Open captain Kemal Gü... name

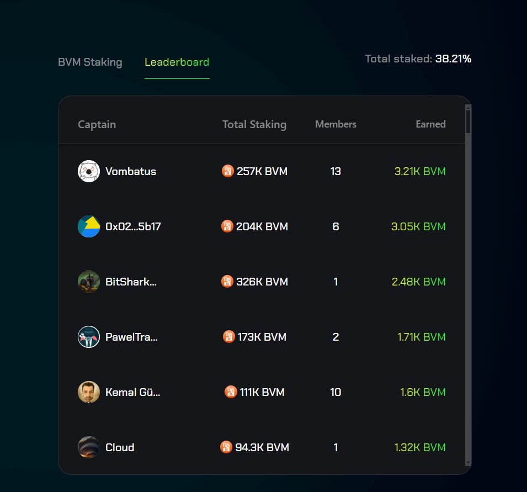[133, 392]
